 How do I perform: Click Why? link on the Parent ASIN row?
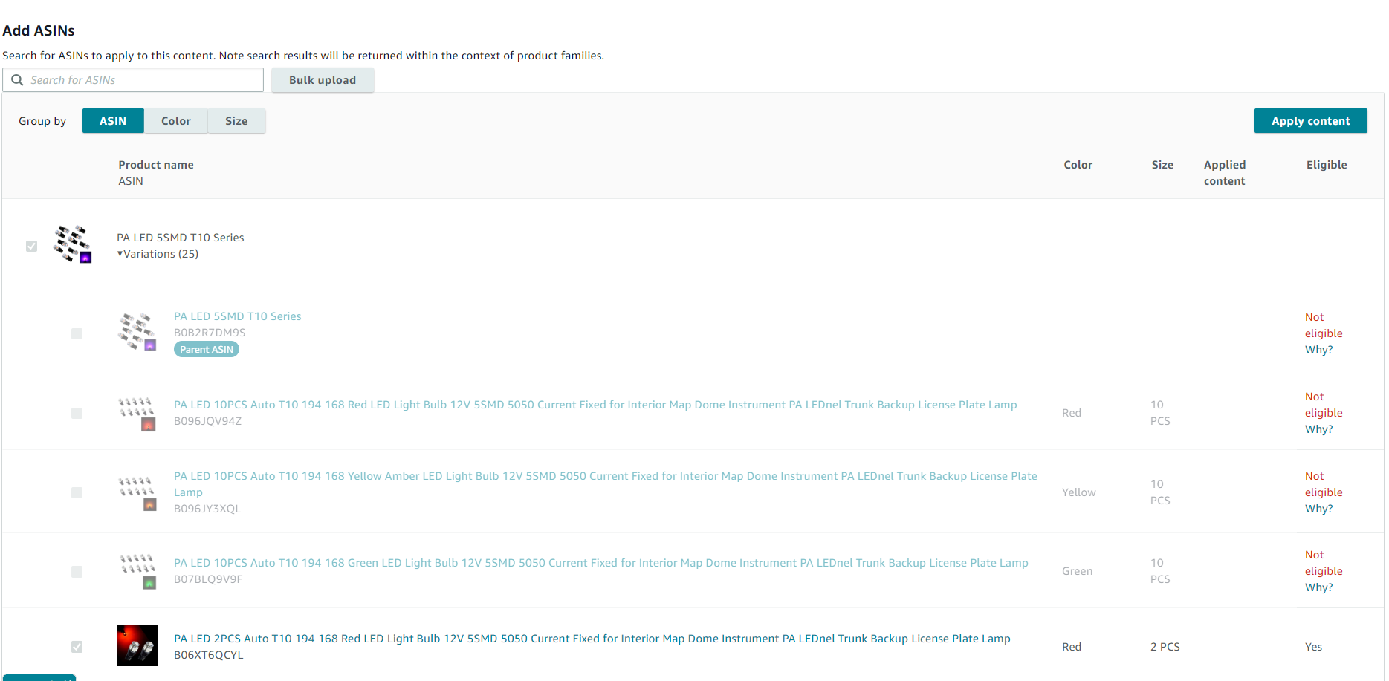[1318, 349]
